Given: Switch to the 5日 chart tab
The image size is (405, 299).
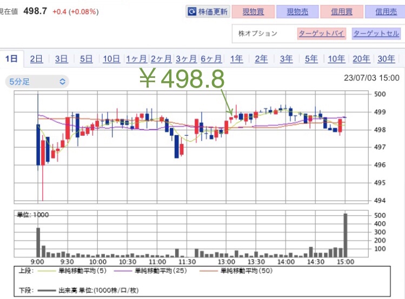Looking at the screenshot, I should pos(86,59).
